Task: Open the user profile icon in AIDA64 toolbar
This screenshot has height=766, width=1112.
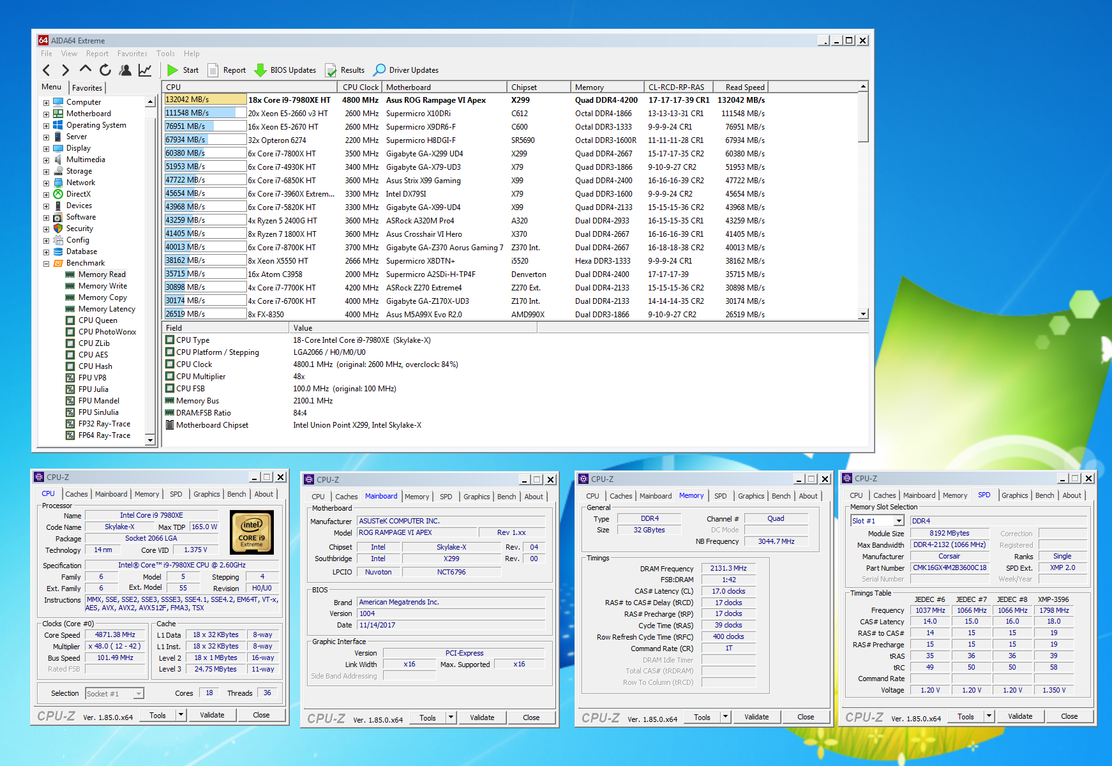Action: point(125,70)
